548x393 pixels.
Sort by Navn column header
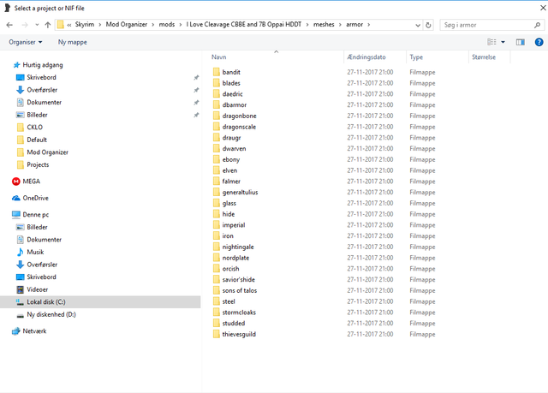click(x=219, y=57)
